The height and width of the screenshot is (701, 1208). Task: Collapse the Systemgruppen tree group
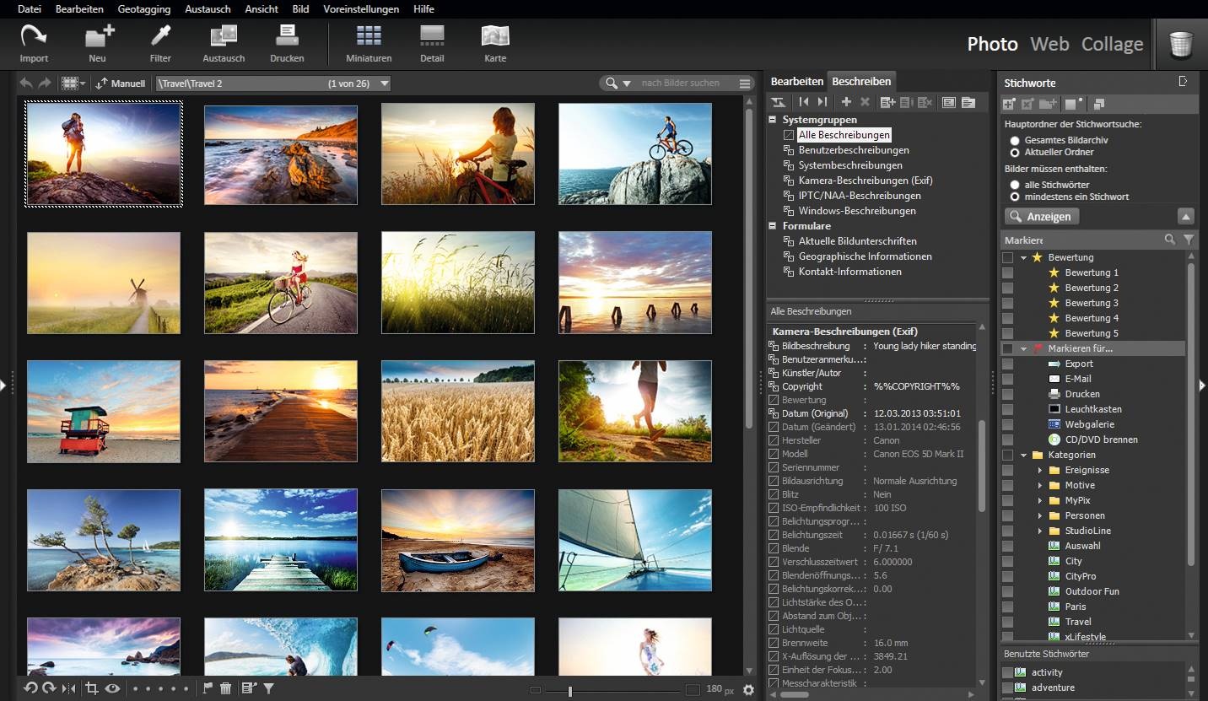pyautogui.click(x=773, y=120)
